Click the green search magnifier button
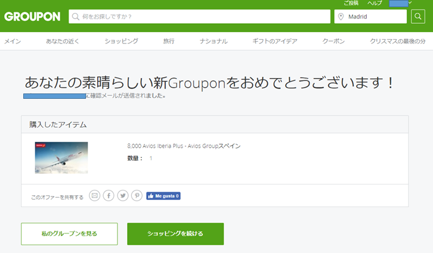 pos(418,17)
